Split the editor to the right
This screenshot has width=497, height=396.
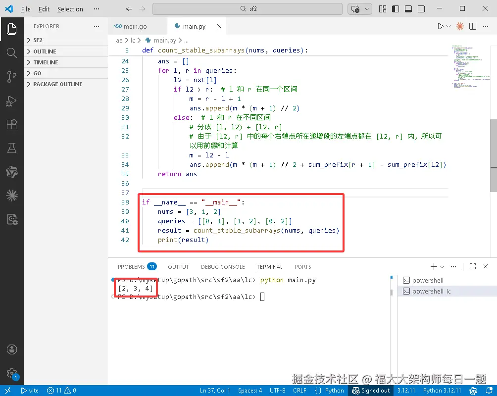[x=473, y=26]
